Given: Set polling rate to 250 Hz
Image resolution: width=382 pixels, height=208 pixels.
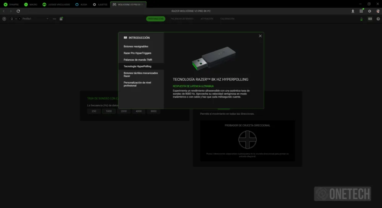Looking at the screenshot, I should [x=94, y=111].
